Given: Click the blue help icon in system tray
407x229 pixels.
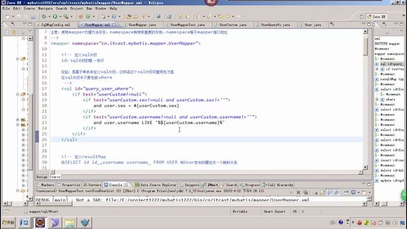Looking at the screenshot, I should (341, 222).
